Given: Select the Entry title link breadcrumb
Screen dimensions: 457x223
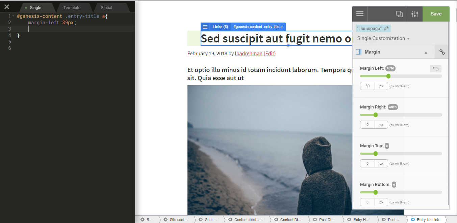Looking at the screenshot, I should pos(425,220).
